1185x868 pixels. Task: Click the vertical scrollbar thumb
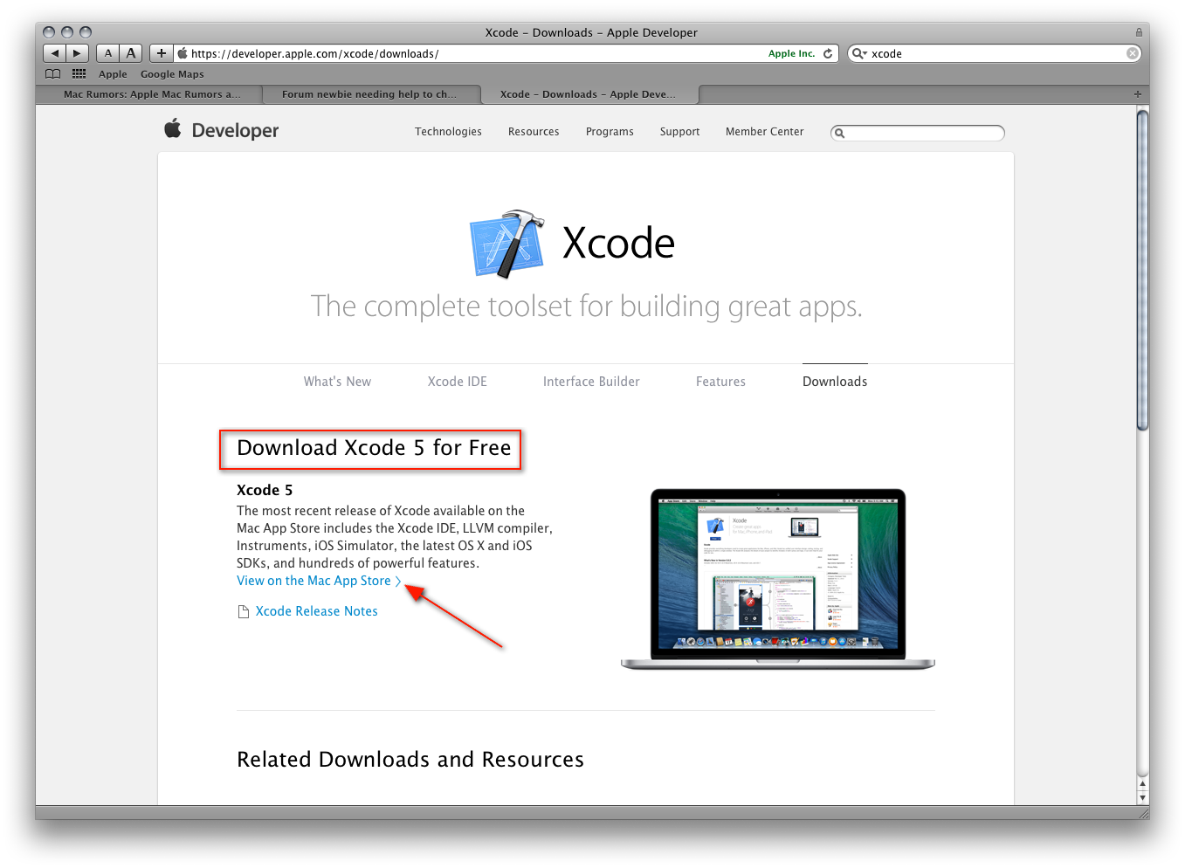[x=1142, y=271]
